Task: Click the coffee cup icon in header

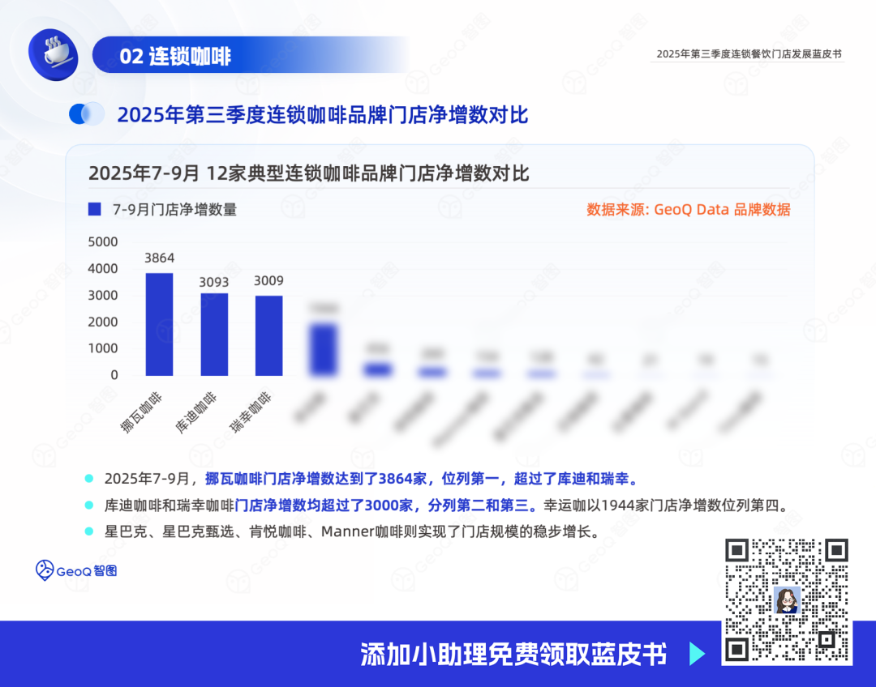Action: [x=54, y=53]
